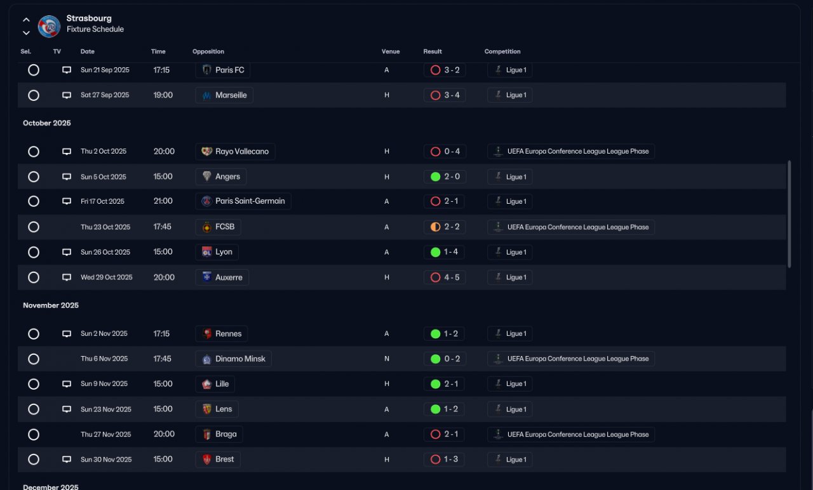The height and width of the screenshot is (490, 813).
Task: Open the 2 - 2 FCSB draw result
Action: [445, 227]
